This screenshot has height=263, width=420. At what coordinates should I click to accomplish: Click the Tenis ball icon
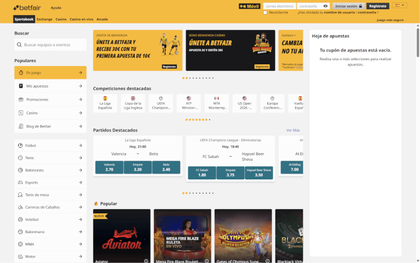click(20, 158)
